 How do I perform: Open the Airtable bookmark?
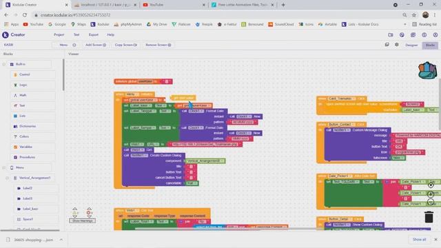[x=328, y=25]
